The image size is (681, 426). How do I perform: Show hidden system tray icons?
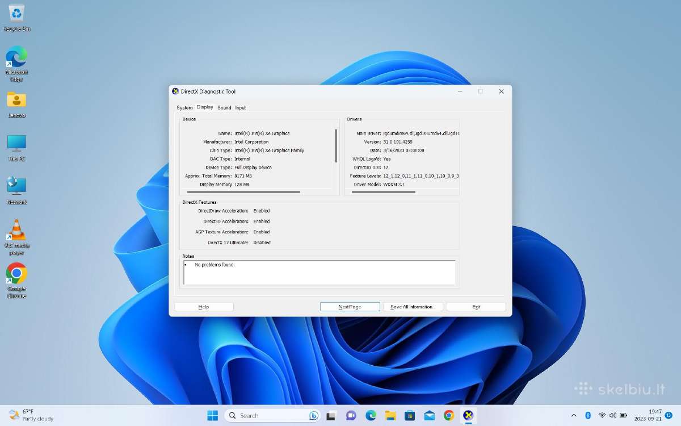574,415
